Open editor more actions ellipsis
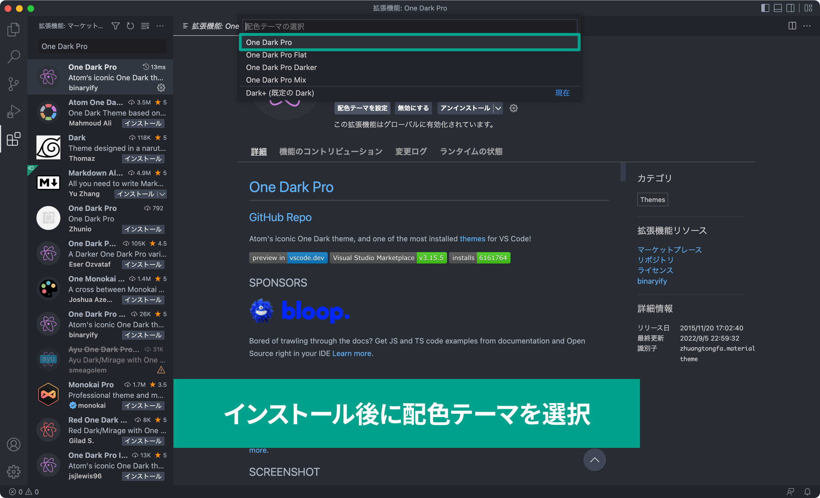Screen dimensions: 820x498 pyautogui.click(x=807, y=26)
